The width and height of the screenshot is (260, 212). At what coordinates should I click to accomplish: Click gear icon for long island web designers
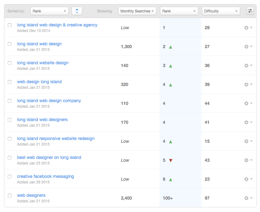pos(248,122)
